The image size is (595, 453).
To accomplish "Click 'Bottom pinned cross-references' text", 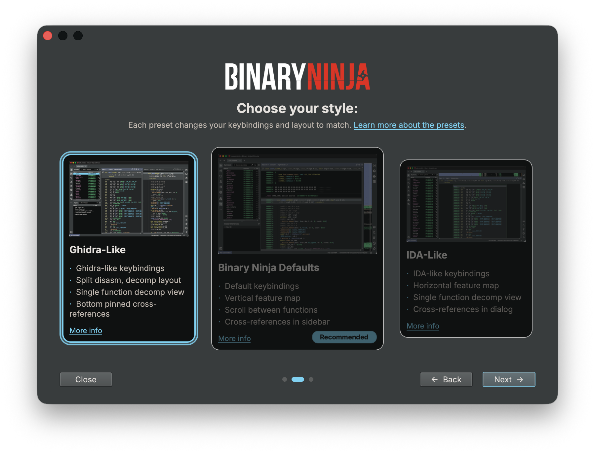I will (113, 309).
